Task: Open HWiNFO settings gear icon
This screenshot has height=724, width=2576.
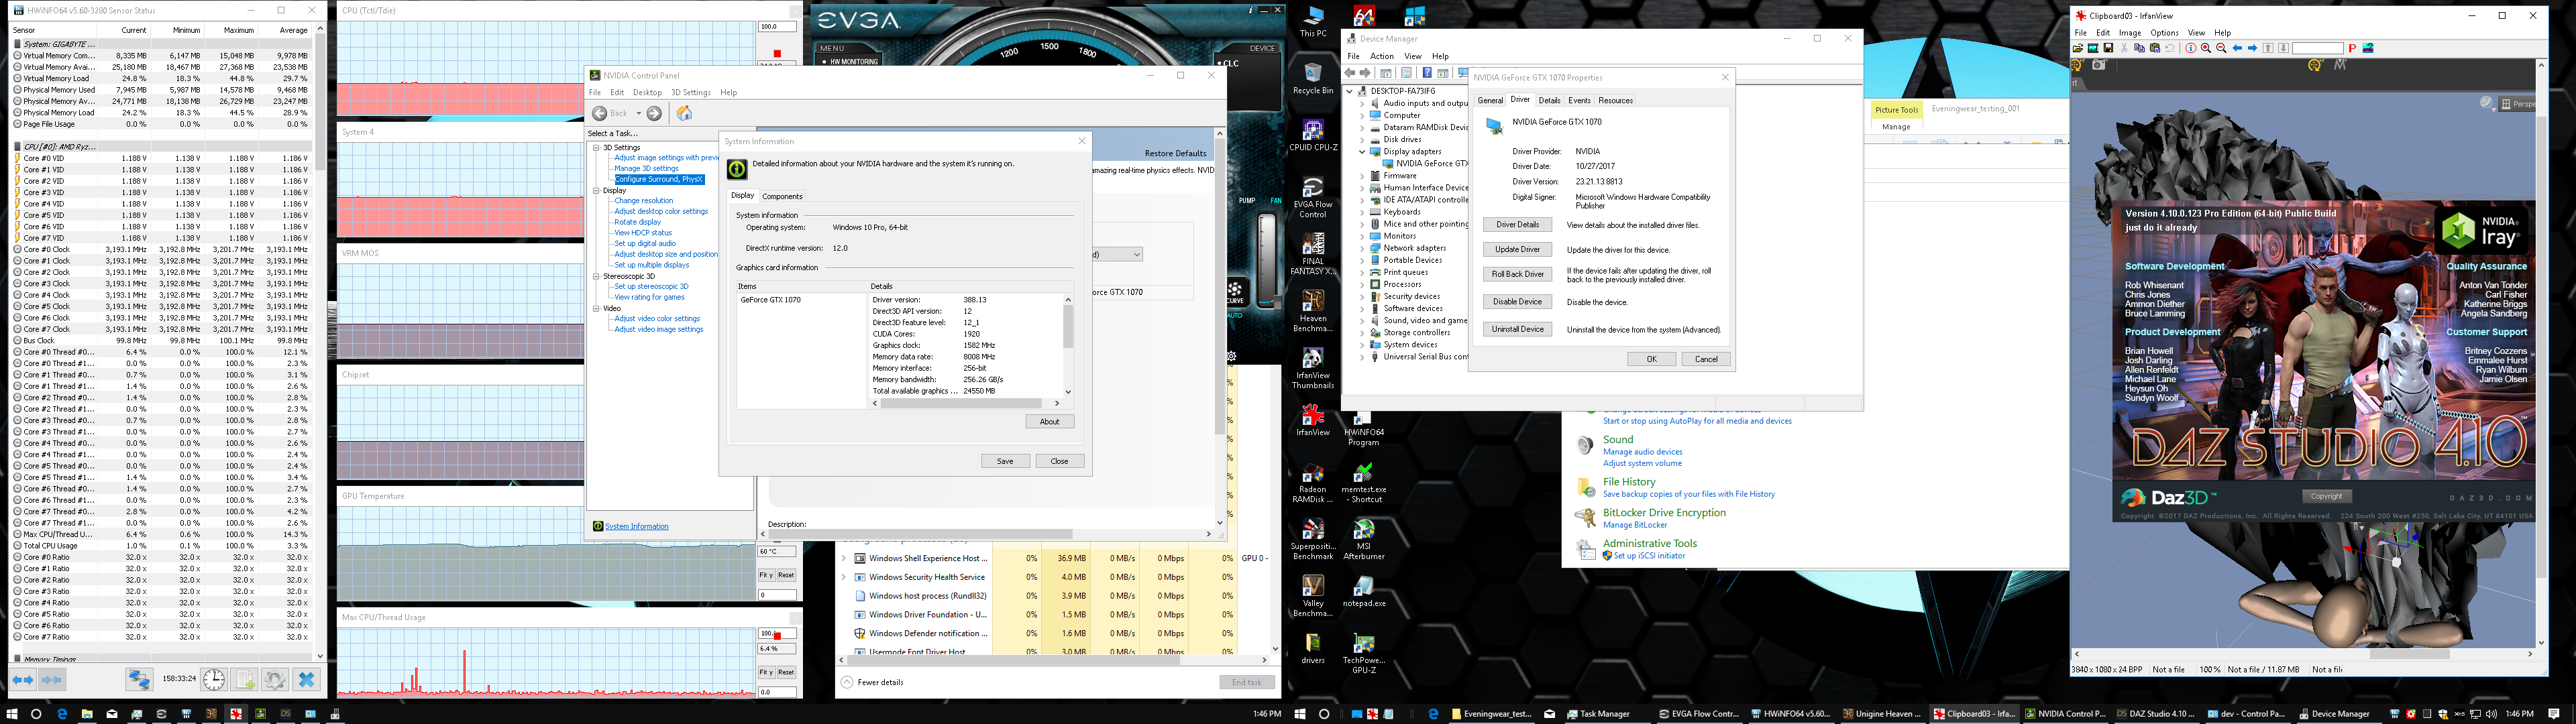Action: [x=275, y=680]
